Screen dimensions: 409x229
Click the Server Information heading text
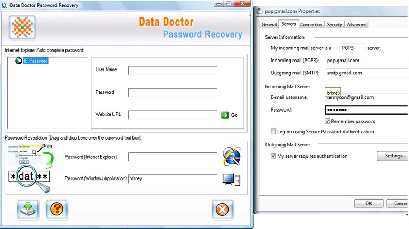tap(284, 37)
